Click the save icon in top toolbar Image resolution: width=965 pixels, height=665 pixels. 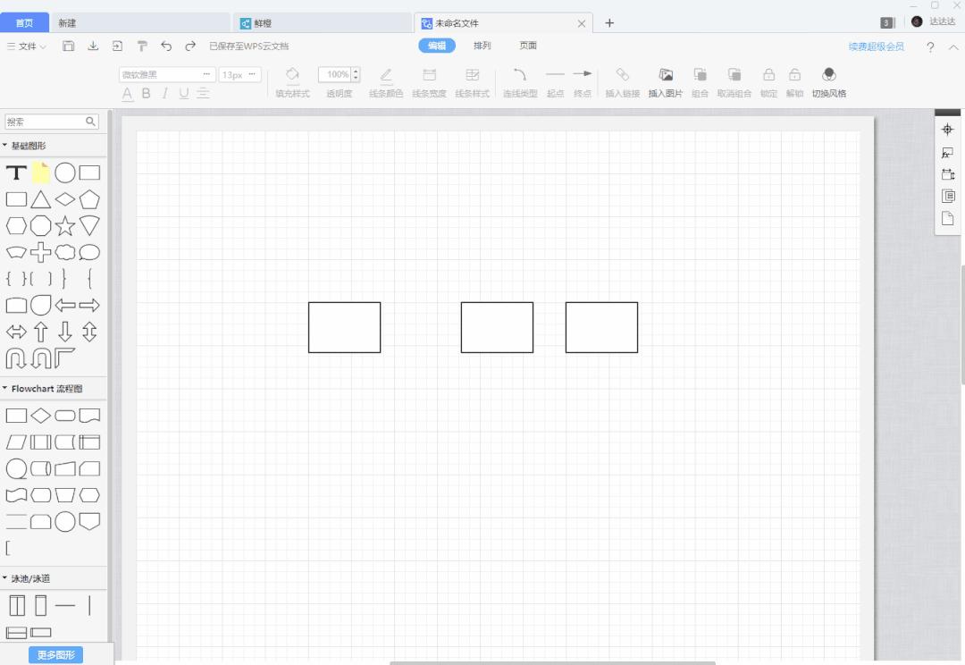pyautogui.click(x=69, y=46)
